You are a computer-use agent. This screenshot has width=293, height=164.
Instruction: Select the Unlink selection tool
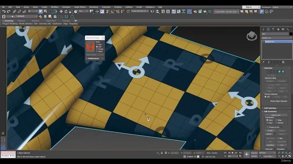19,11
